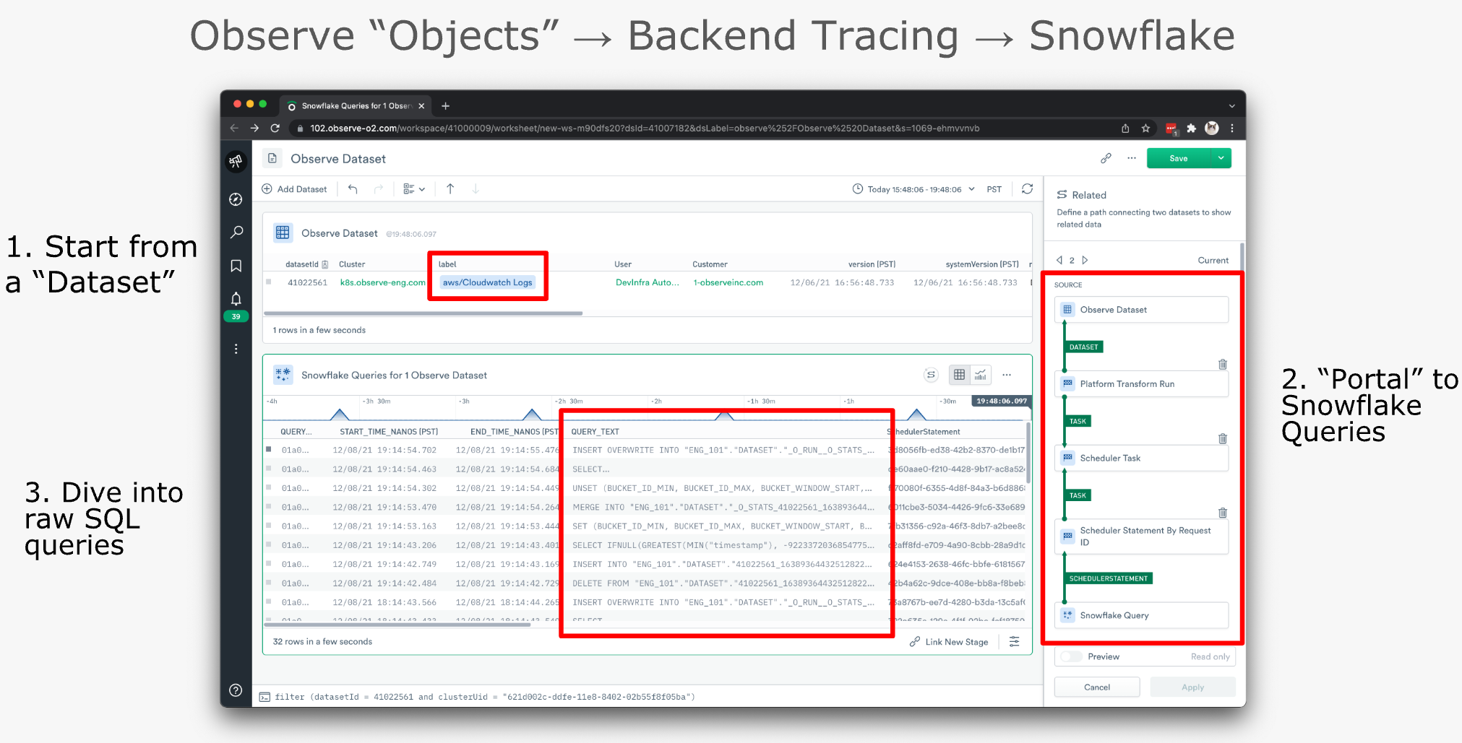Screen dimensions: 1462x743
Task: Select row checkbox for datasetId 41022561
Action: tap(269, 282)
